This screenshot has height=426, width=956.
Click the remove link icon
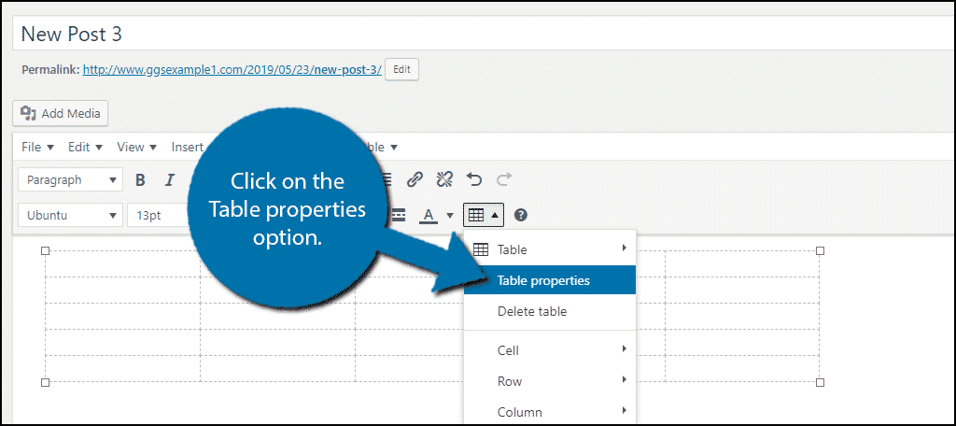point(444,180)
